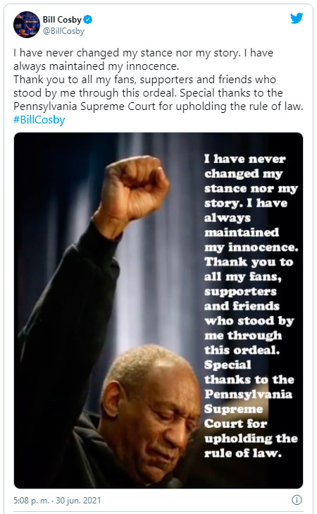317x514 pixels.
Task: Follow the #BillCosby hashtag link
Action: (x=39, y=120)
